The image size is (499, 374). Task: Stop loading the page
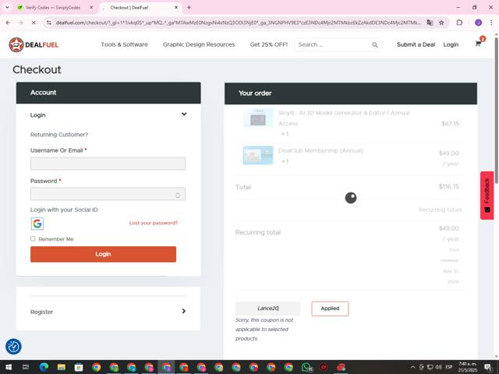34,23
